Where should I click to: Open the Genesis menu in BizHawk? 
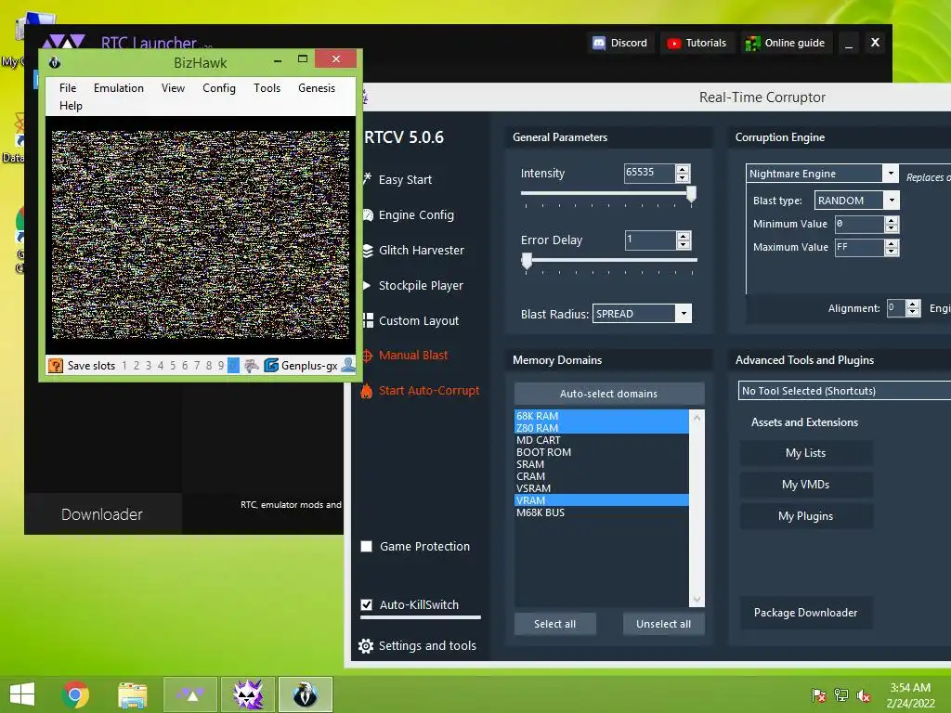click(x=317, y=88)
